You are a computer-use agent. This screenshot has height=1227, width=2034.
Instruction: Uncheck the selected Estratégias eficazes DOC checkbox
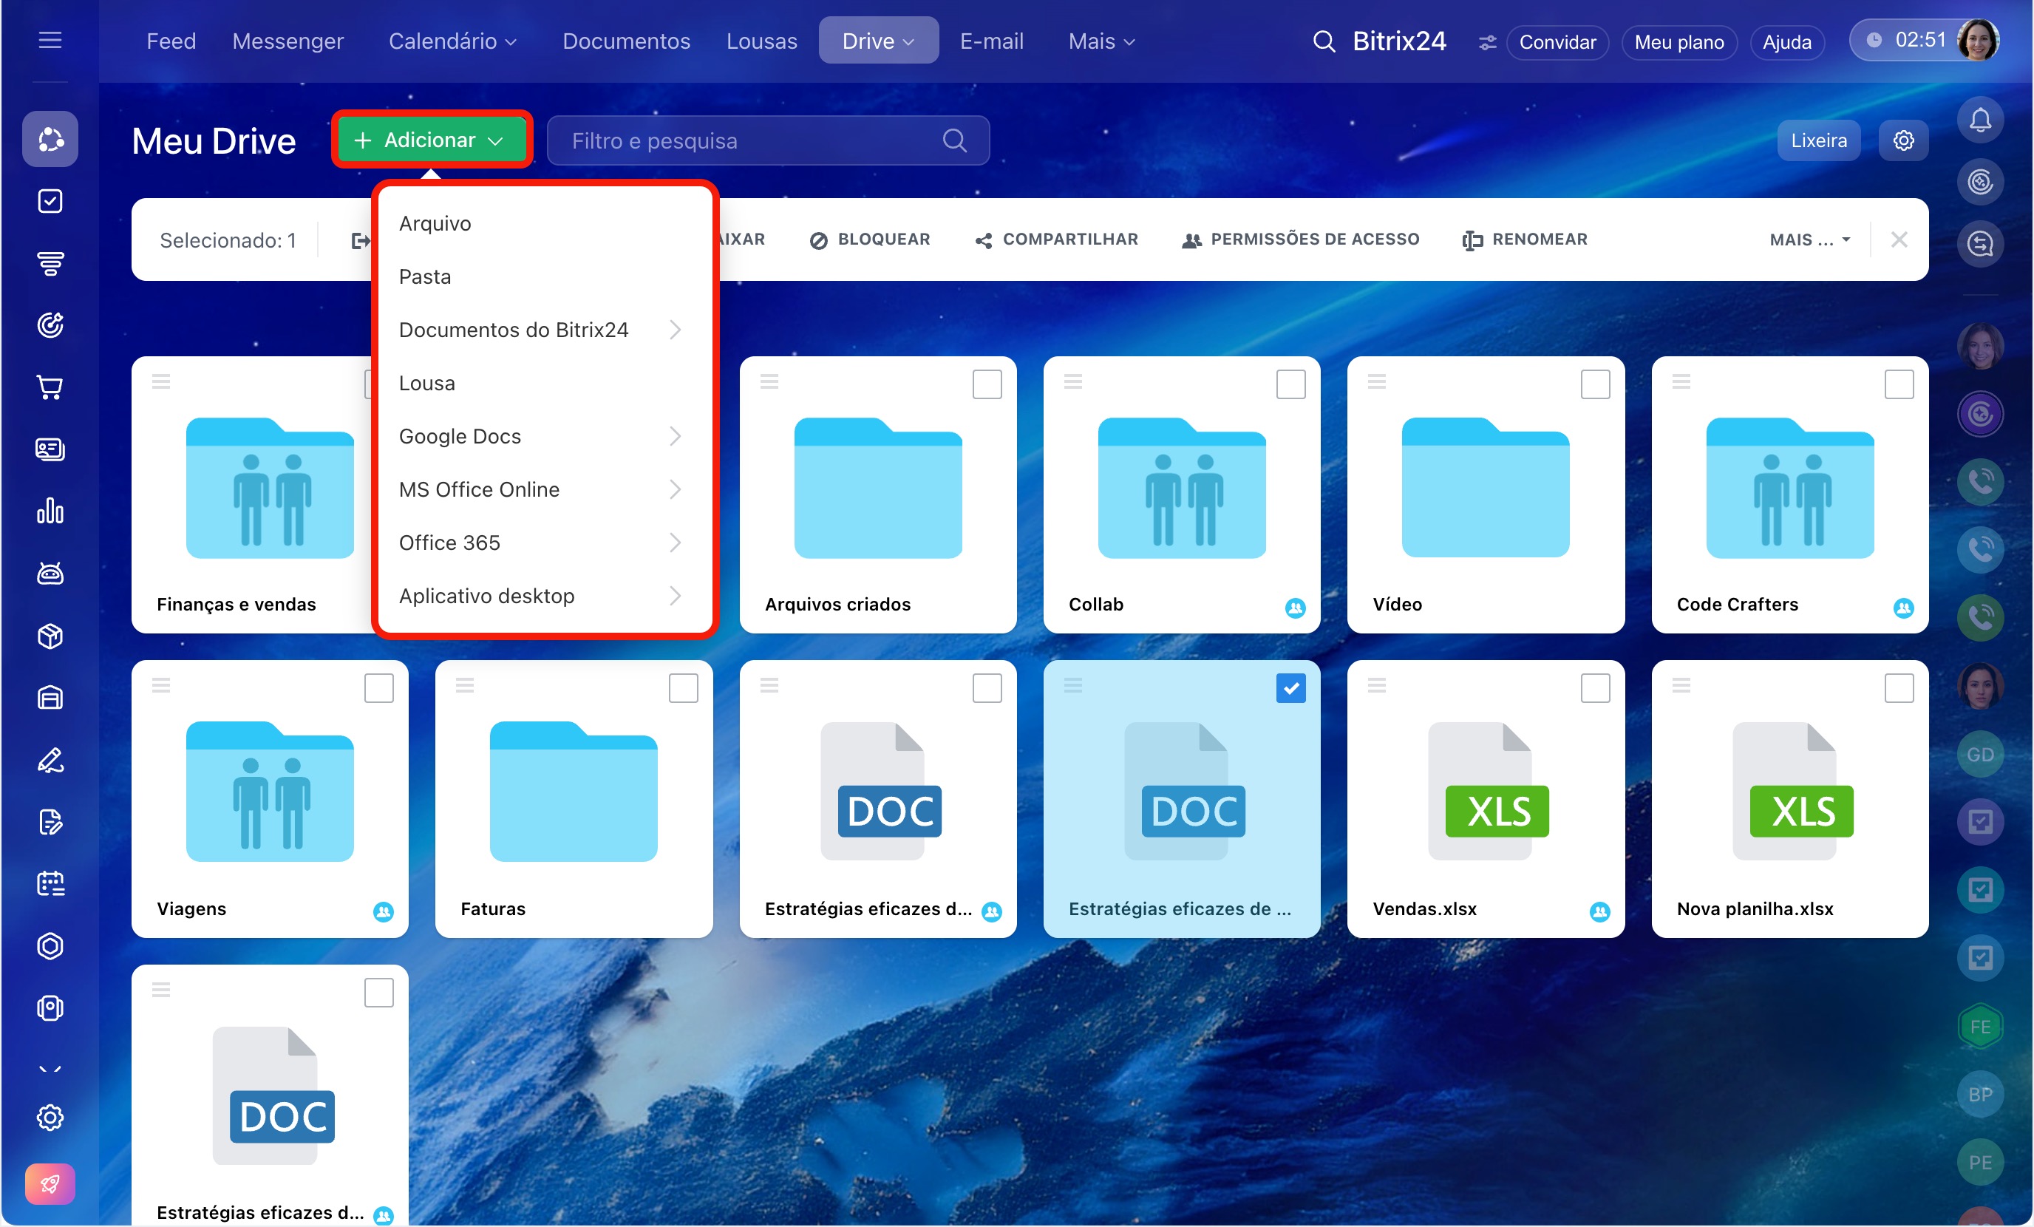(x=1290, y=688)
